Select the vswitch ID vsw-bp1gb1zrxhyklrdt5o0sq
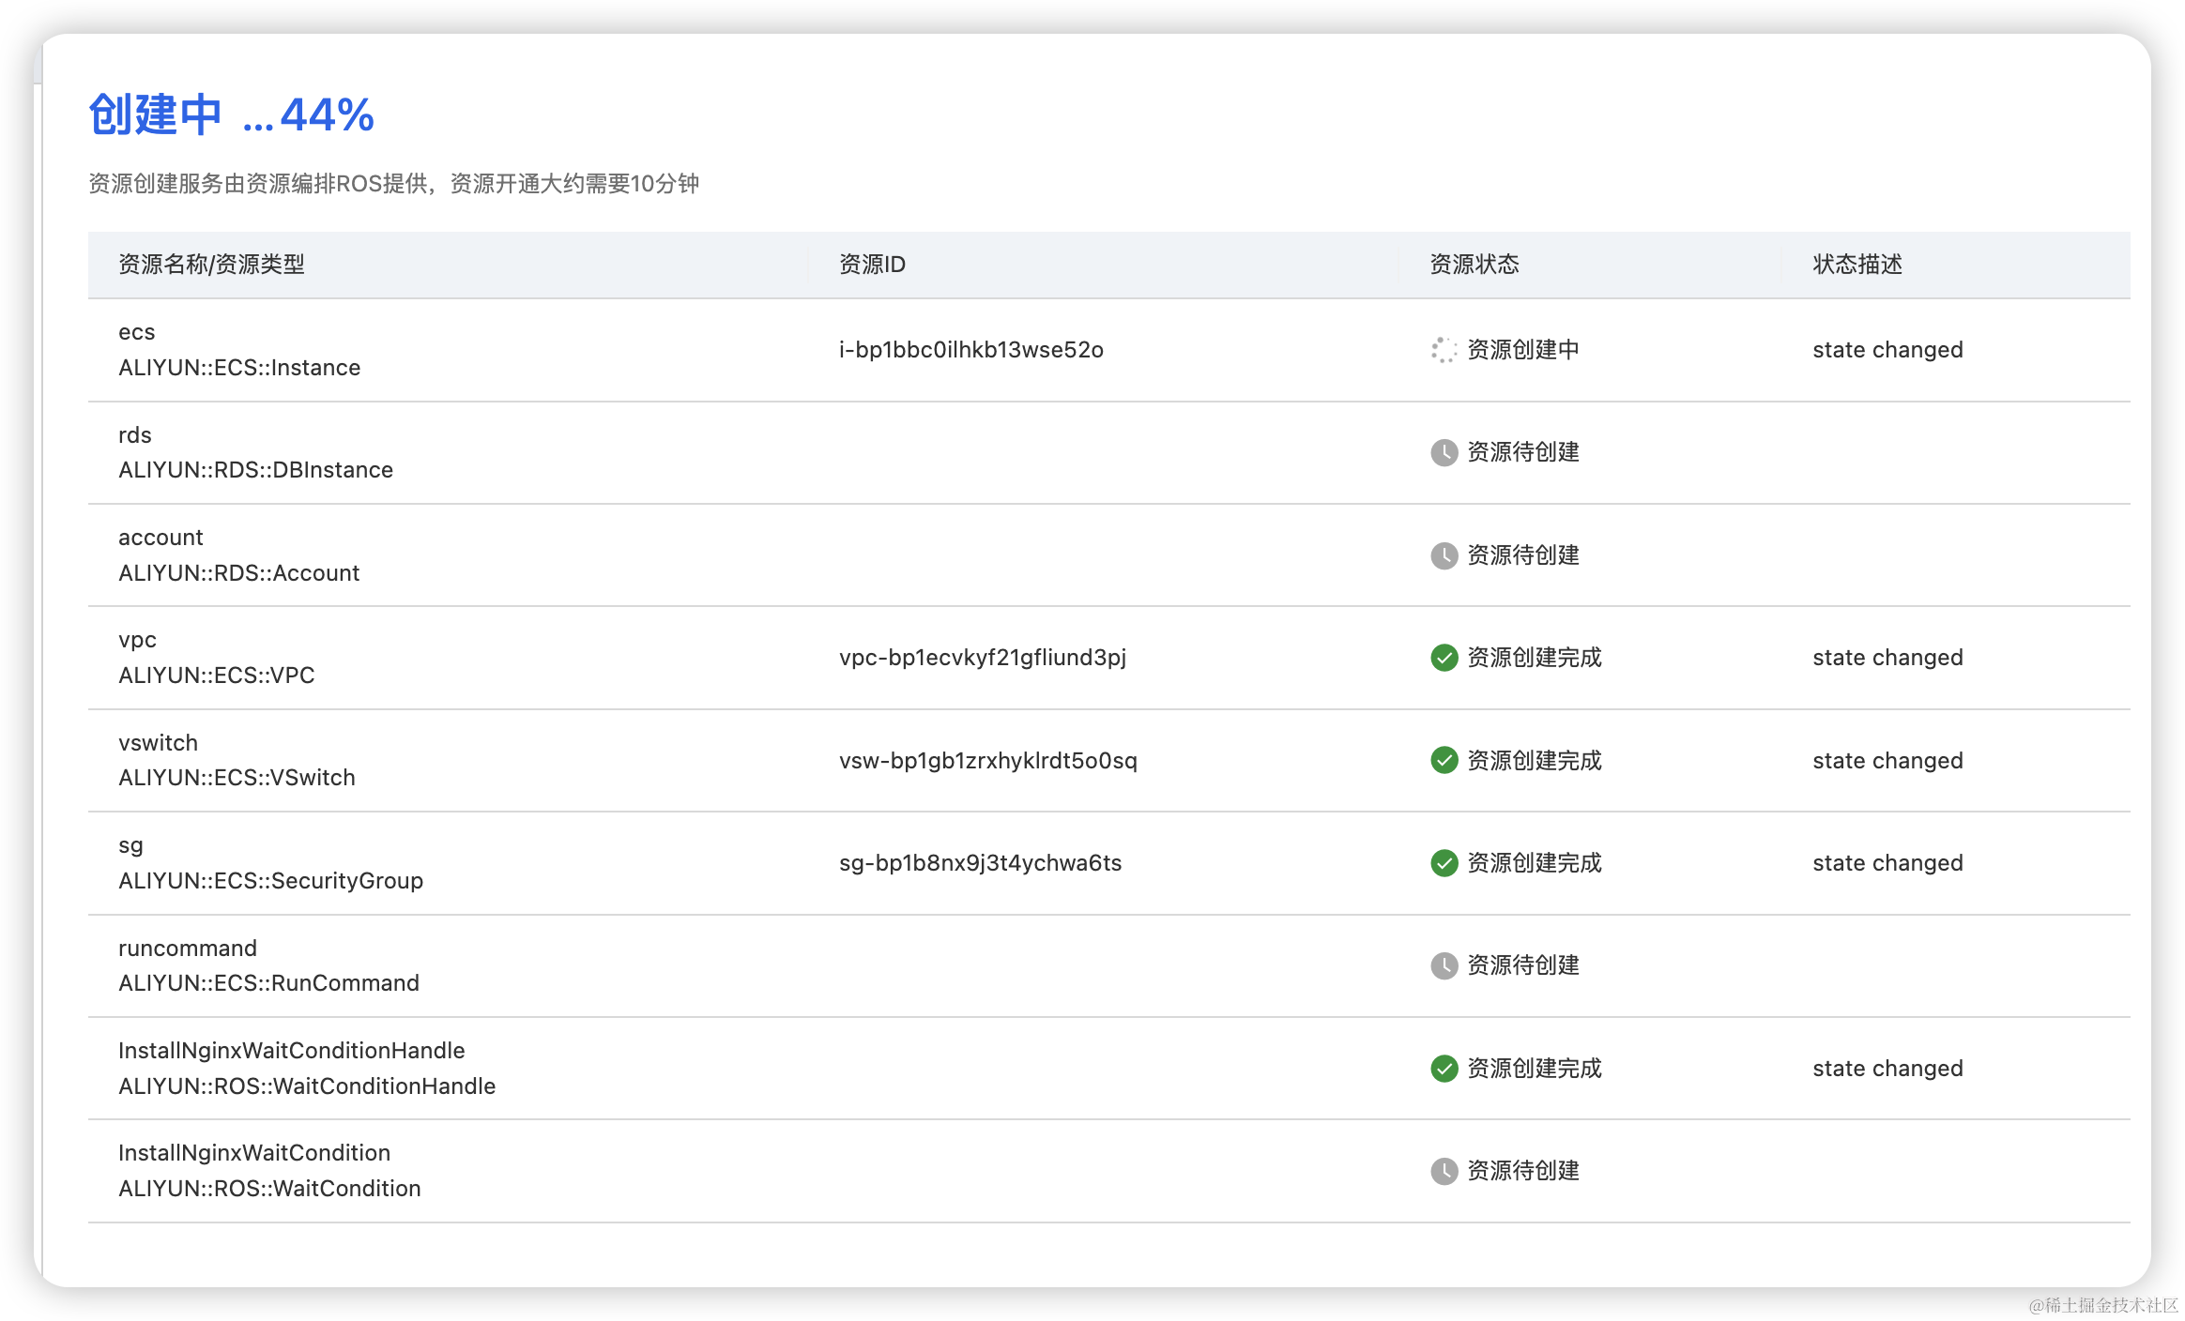The height and width of the screenshot is (1321, 2185). (988, 760)
